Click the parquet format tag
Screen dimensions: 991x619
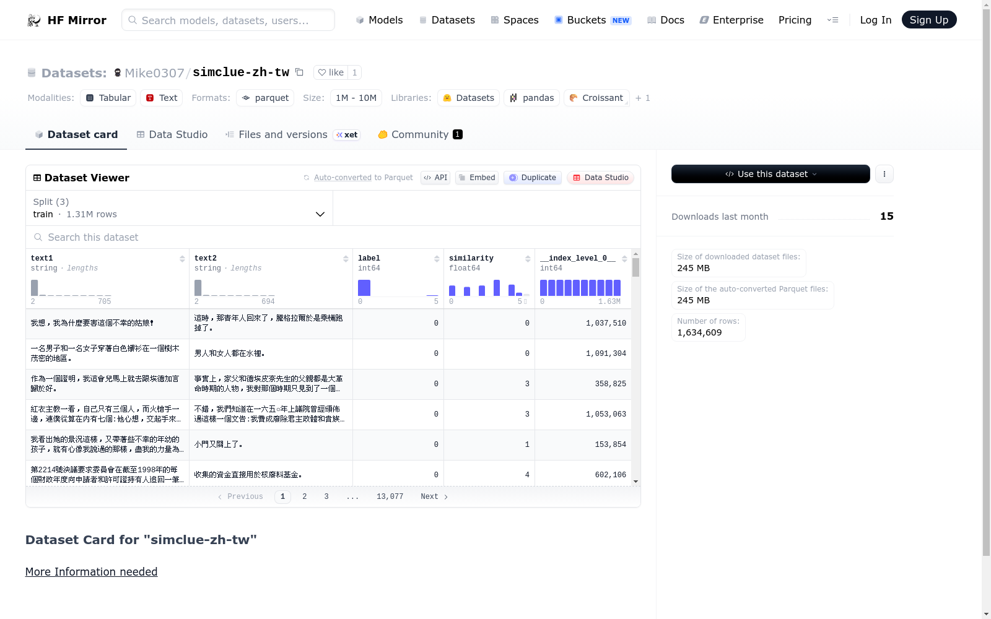tap(265, 98)
